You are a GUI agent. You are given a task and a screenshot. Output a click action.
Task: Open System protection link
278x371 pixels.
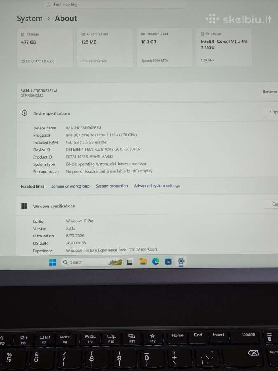click(112, 186)
